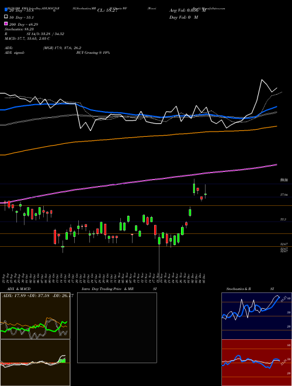Click the 'Stochastics: 88.28' readout

tap(19, 29)
